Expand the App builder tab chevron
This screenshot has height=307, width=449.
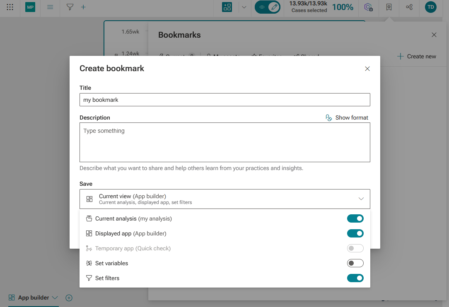pyautogui.click(x=55, y=298)
